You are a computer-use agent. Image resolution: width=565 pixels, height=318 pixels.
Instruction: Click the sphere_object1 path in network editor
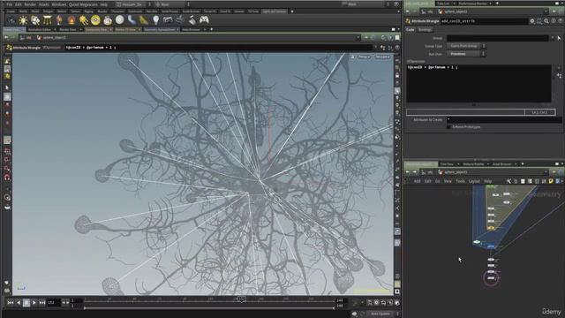point(456,172)
